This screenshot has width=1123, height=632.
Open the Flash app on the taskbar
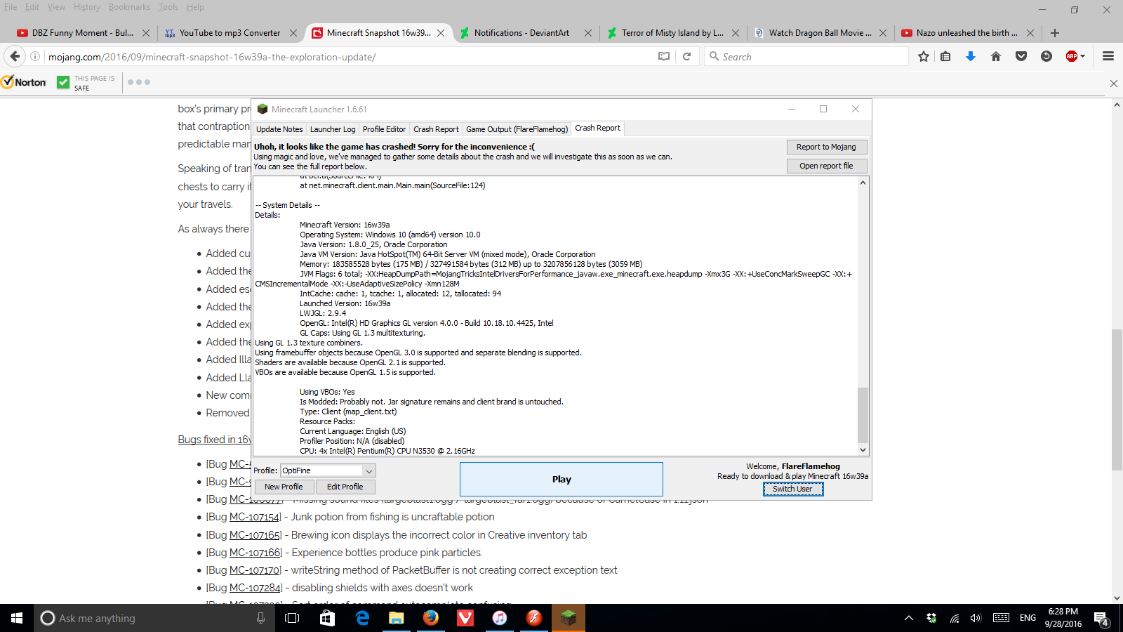tap(534, 618)
